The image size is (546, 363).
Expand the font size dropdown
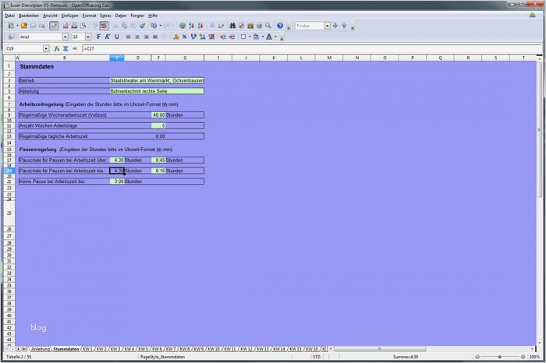pyautogui.click(x=87, y=37)
